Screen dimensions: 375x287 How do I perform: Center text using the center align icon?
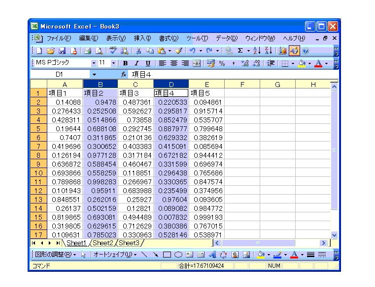(x=174, y=63)
